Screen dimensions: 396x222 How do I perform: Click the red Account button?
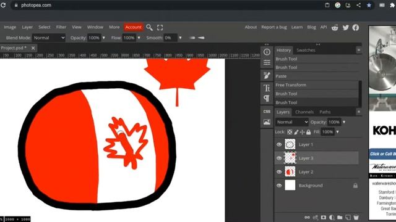click(134, 27)
